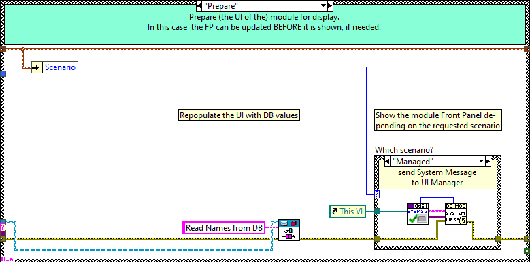Select the "Repopulate the UI with DB values" comment
This screenshot has height=262, width=530.
(239, 115)
